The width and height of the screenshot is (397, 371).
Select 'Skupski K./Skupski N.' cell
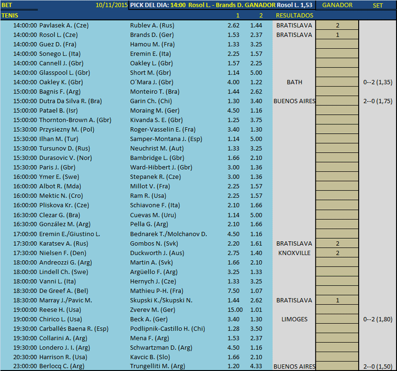[x=161, y=300]
